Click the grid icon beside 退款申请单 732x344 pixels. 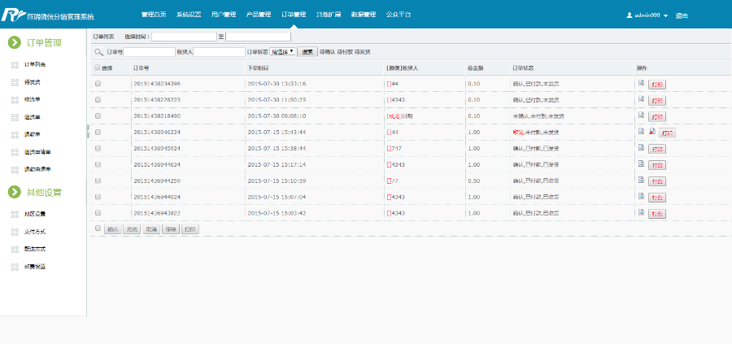click(15, 170)
